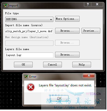Open the File type DXF/DWG dropdown

click(29, 19)
